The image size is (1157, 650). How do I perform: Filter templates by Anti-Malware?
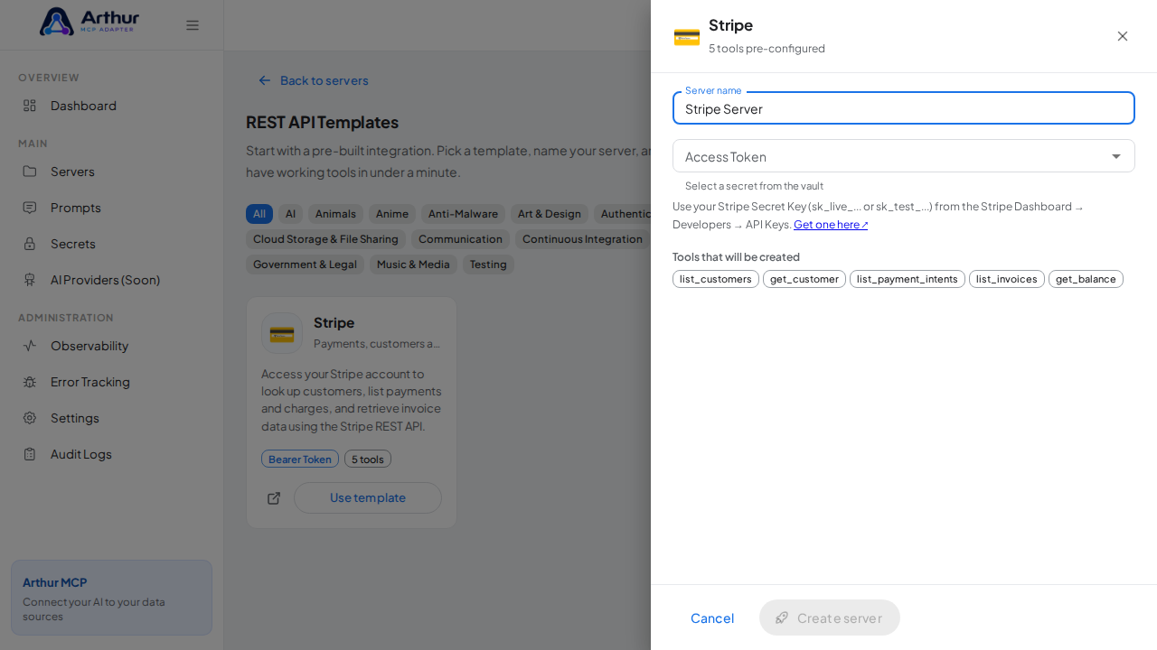tap(463, 214)
